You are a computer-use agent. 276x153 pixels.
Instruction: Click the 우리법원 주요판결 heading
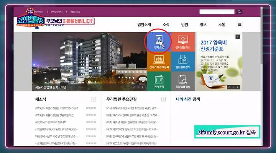click(122, 99)
